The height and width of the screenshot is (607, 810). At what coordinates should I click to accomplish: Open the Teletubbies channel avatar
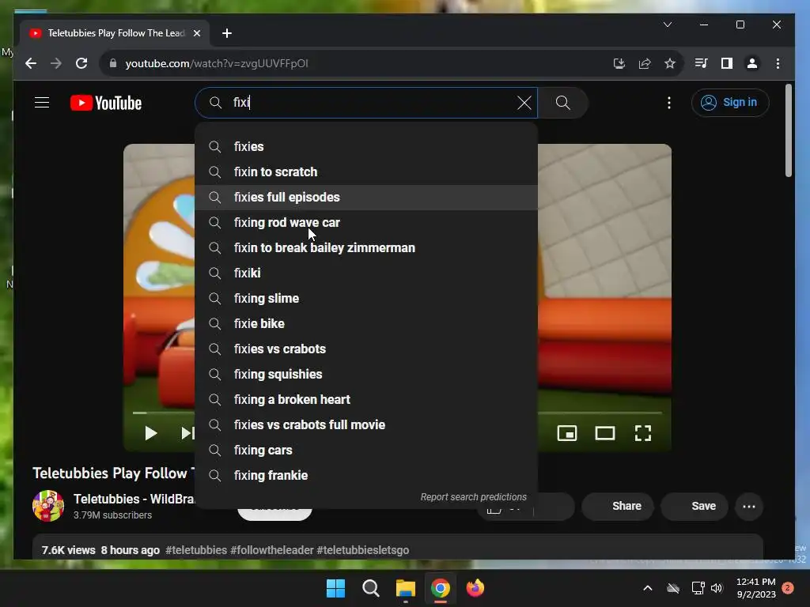[x=48, y=506]
